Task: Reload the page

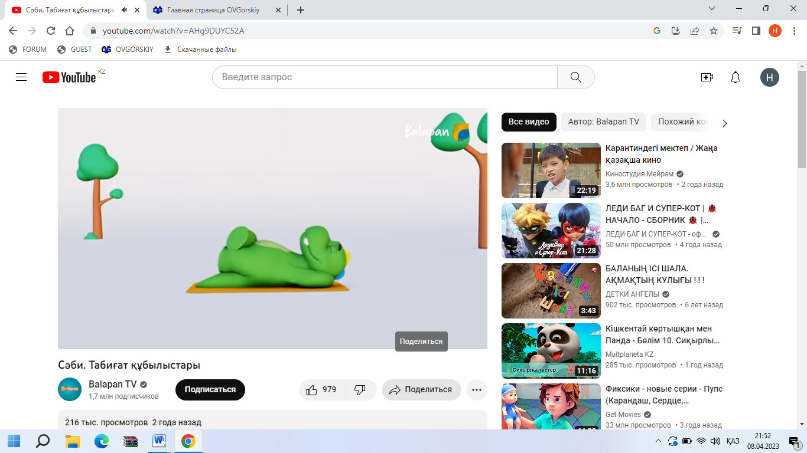Action: (x=51, y=31)
